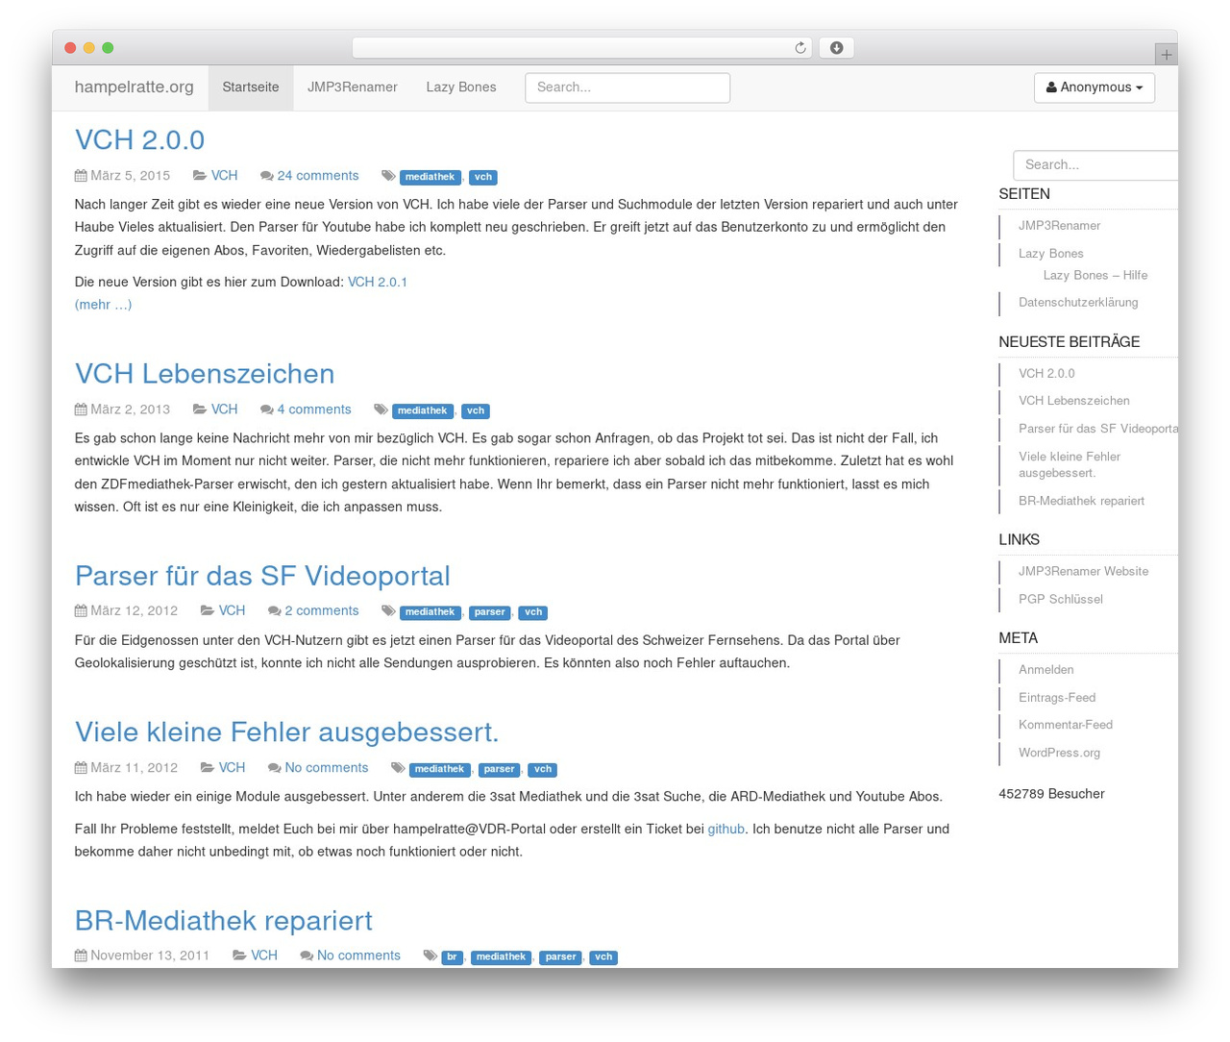The height and width of the screenshot is (1042, 1230).
Task: Click the browser address bar
Action: tap(581, 48)
